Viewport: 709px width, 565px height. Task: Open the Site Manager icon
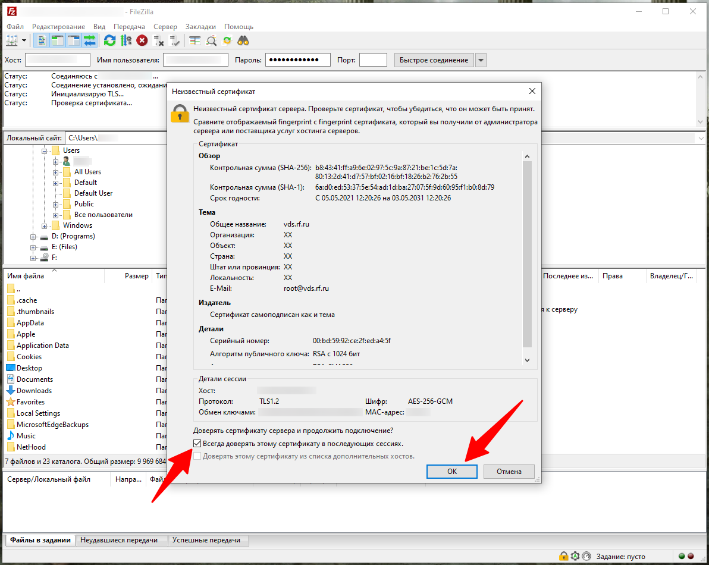point(11,40)
